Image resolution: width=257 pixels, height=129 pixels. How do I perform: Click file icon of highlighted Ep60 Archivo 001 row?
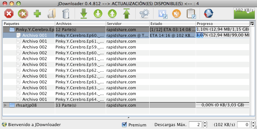(18, 36)
